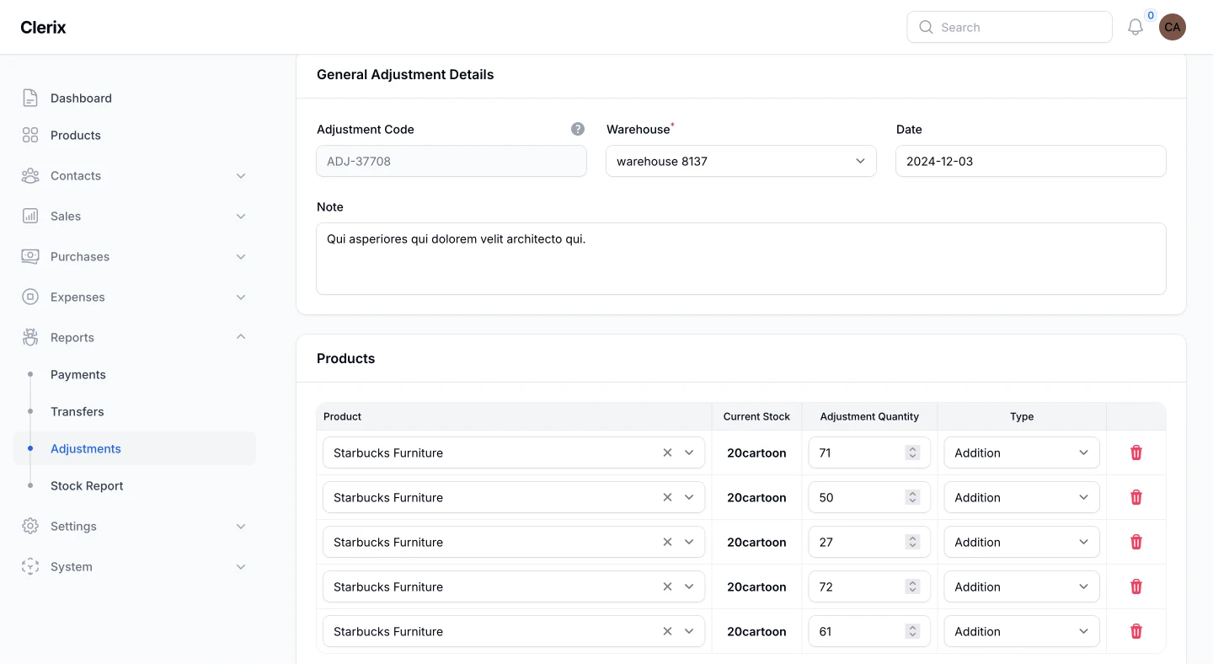Click the Adjustment Quantity column header
This screenshot has height=664, width=1213.
point(869,416)
